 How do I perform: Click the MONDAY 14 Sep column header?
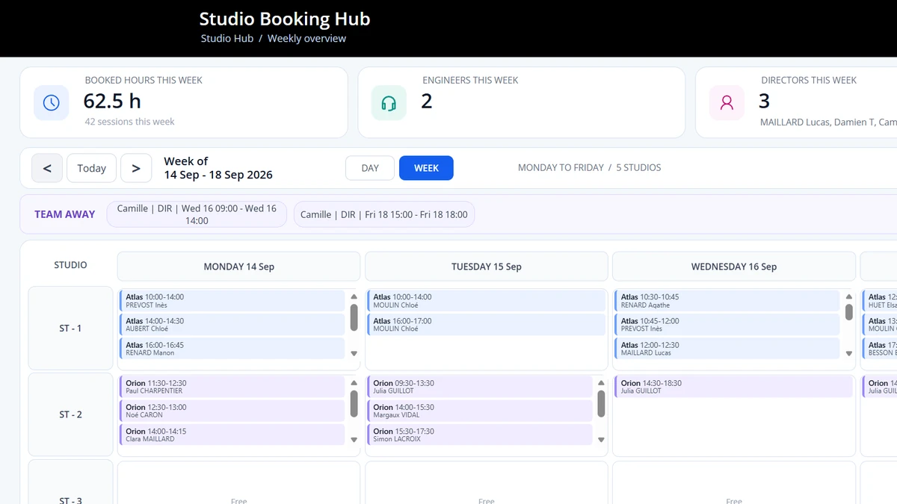click(x=239, y=267)
